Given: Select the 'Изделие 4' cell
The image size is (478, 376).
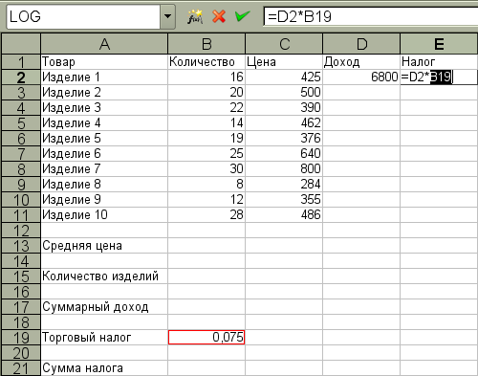Looking at the screenshot, I should click(104, 123).
